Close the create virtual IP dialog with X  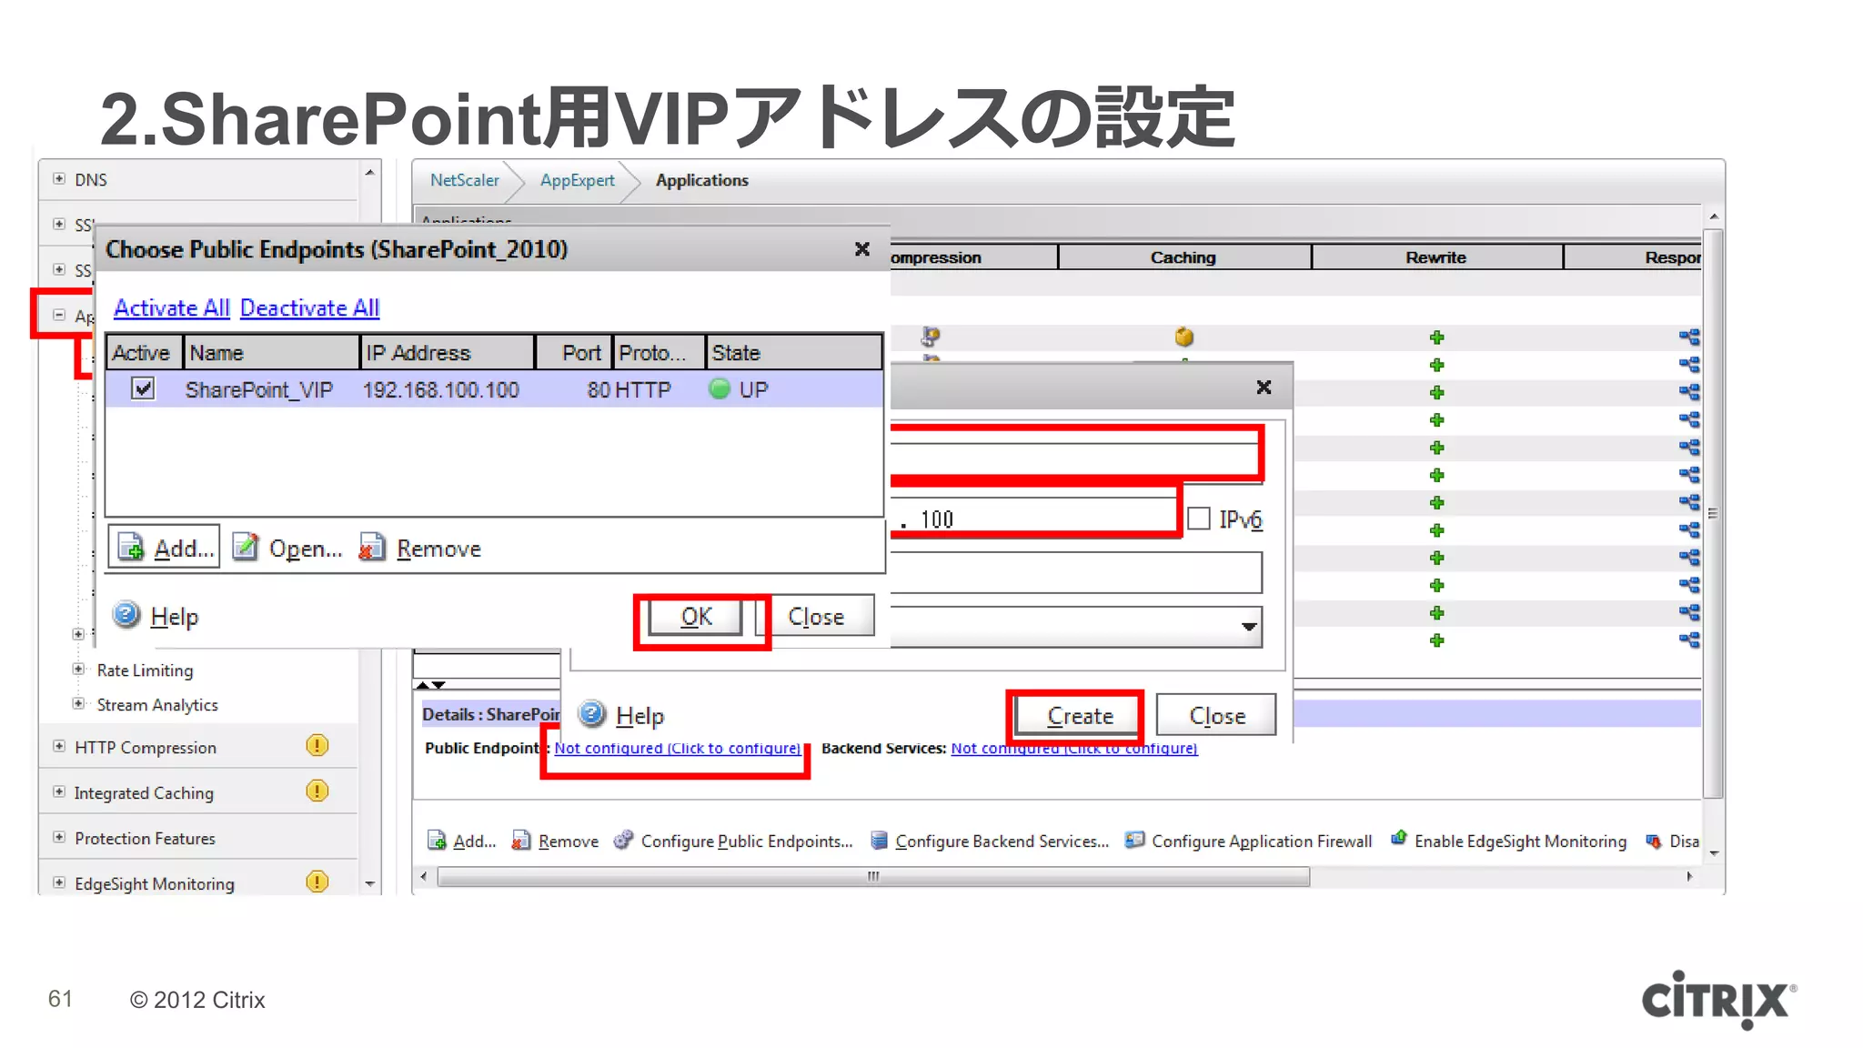(x=1264, y=388)
